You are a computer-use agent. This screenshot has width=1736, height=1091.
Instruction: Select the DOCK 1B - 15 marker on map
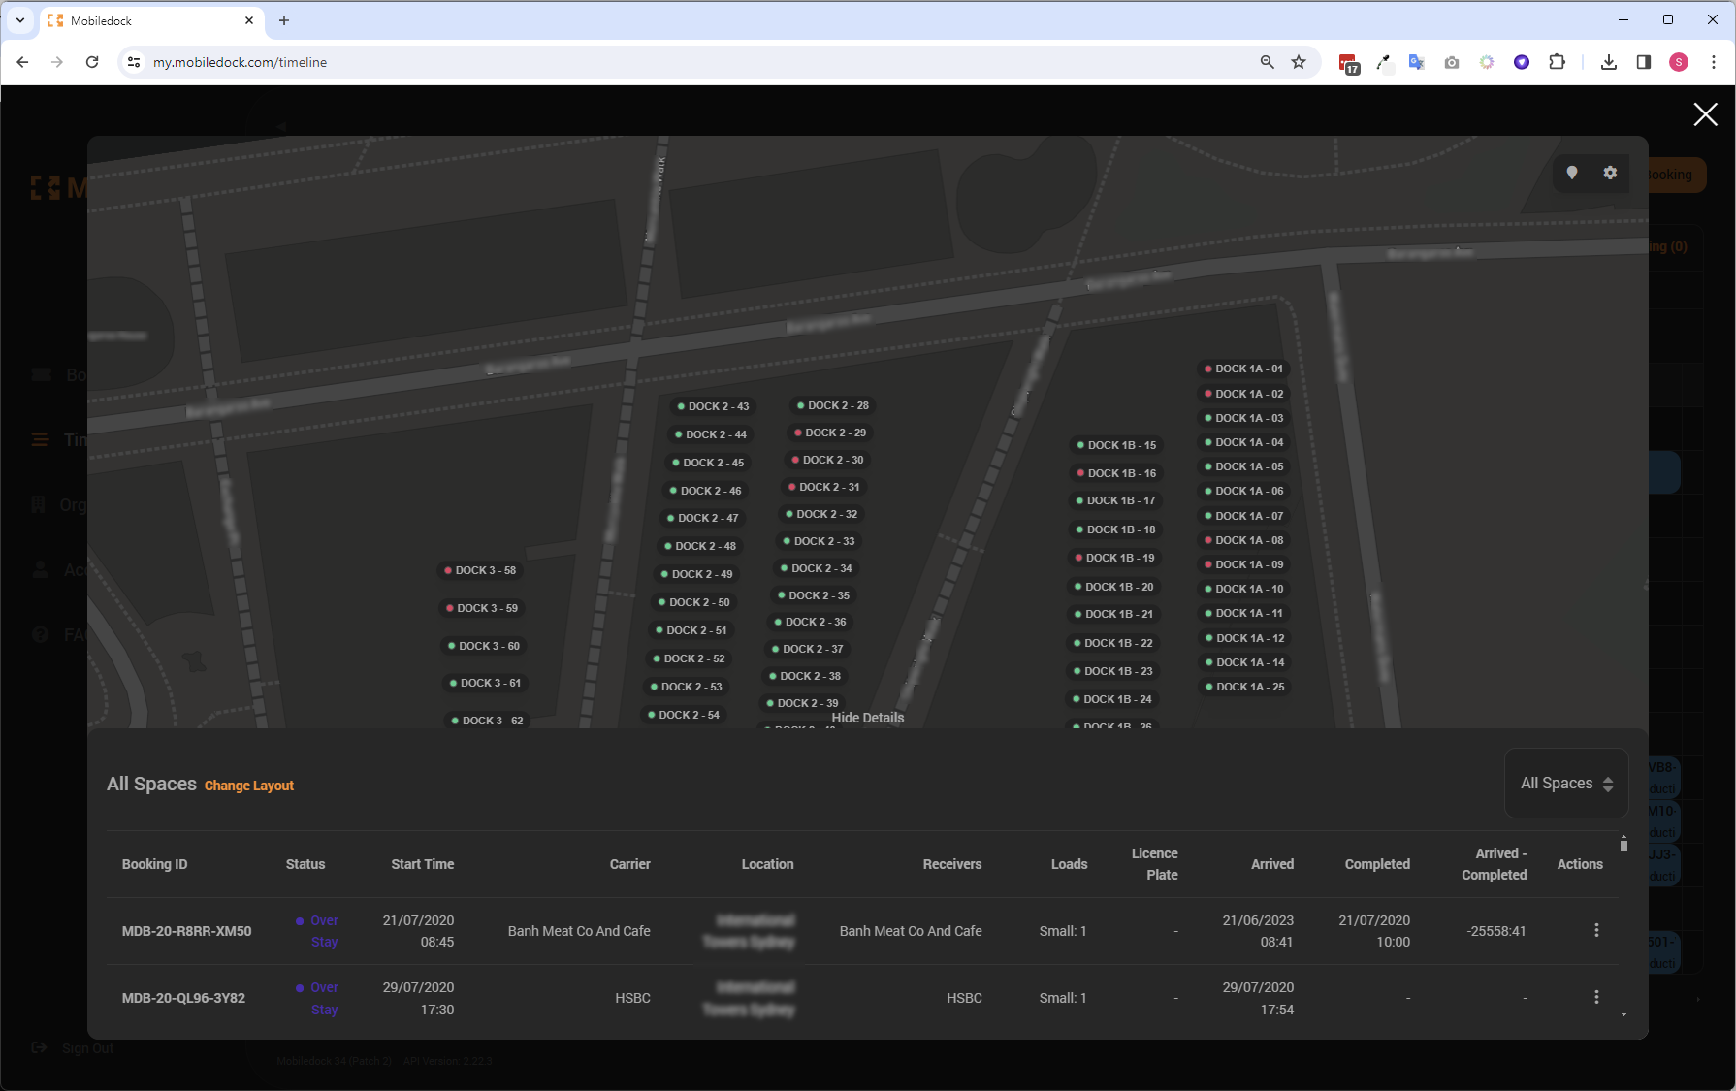pos(1116,444)
